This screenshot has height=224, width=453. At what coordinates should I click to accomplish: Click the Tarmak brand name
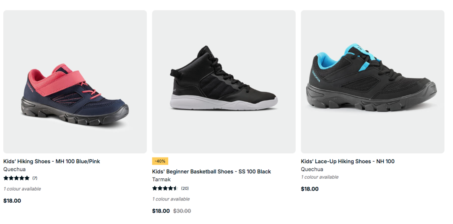coord(161,180)
